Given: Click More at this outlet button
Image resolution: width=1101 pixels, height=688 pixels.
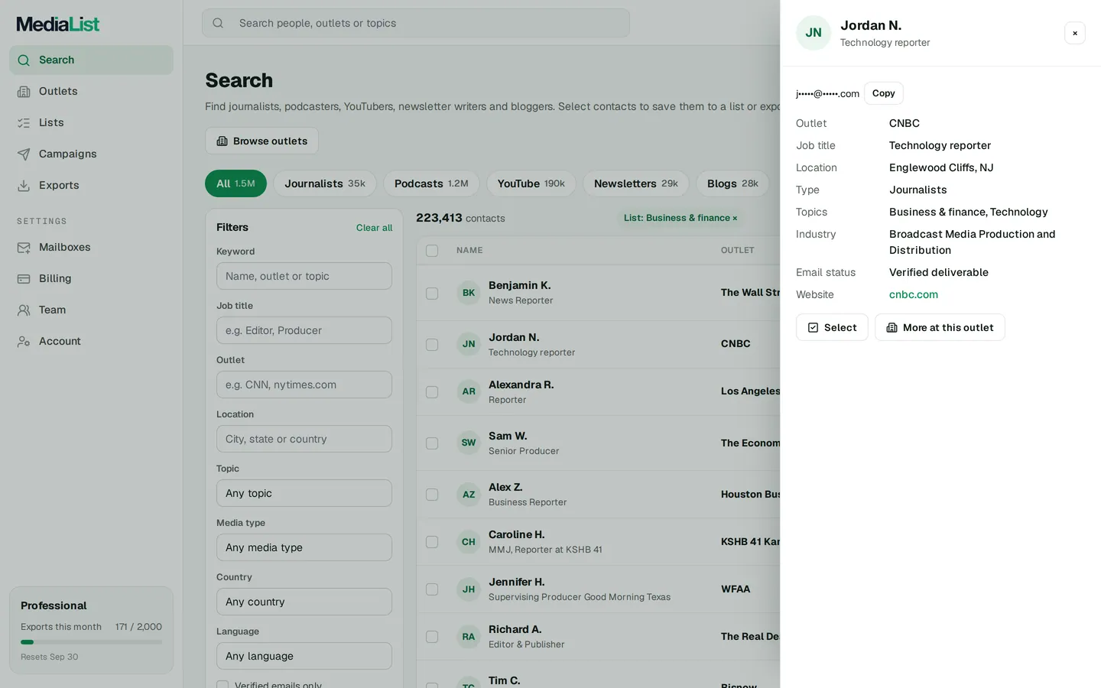Looking at the screenshot, I should (940, 327).
